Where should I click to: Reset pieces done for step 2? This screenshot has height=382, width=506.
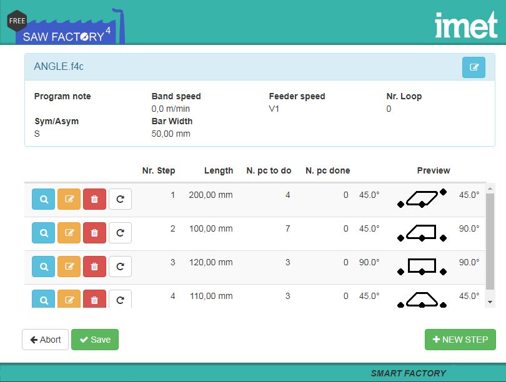[x=120, y=233]
